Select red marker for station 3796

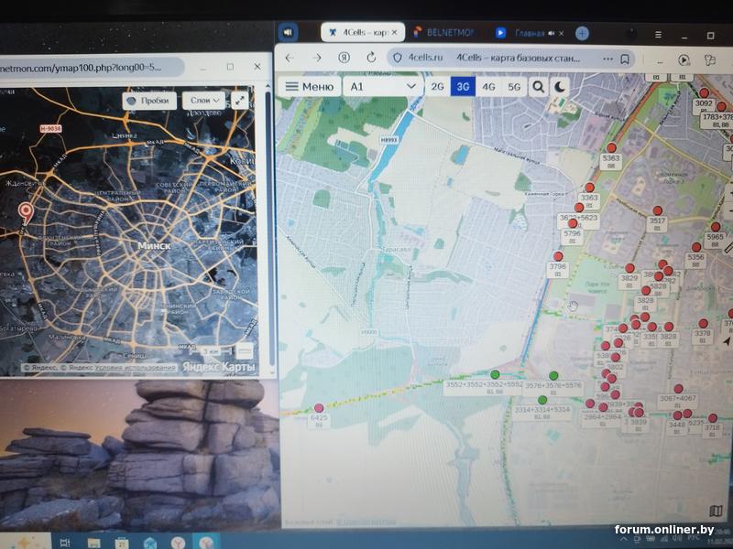(558, 256)
